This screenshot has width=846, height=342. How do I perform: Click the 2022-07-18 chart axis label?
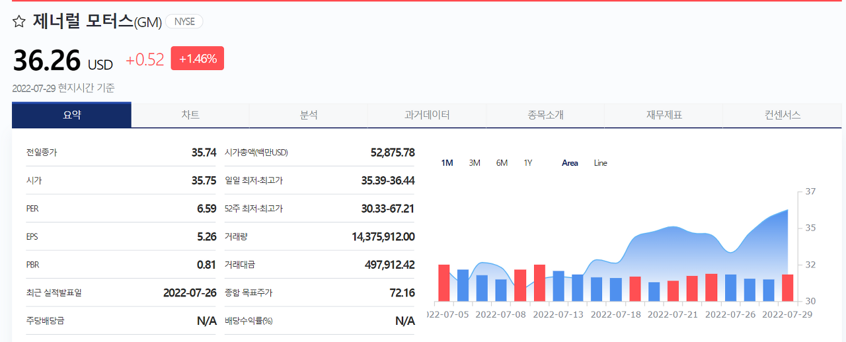615,314
